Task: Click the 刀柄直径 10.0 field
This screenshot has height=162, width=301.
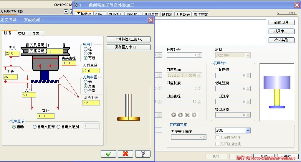Action: coord(91,71)
